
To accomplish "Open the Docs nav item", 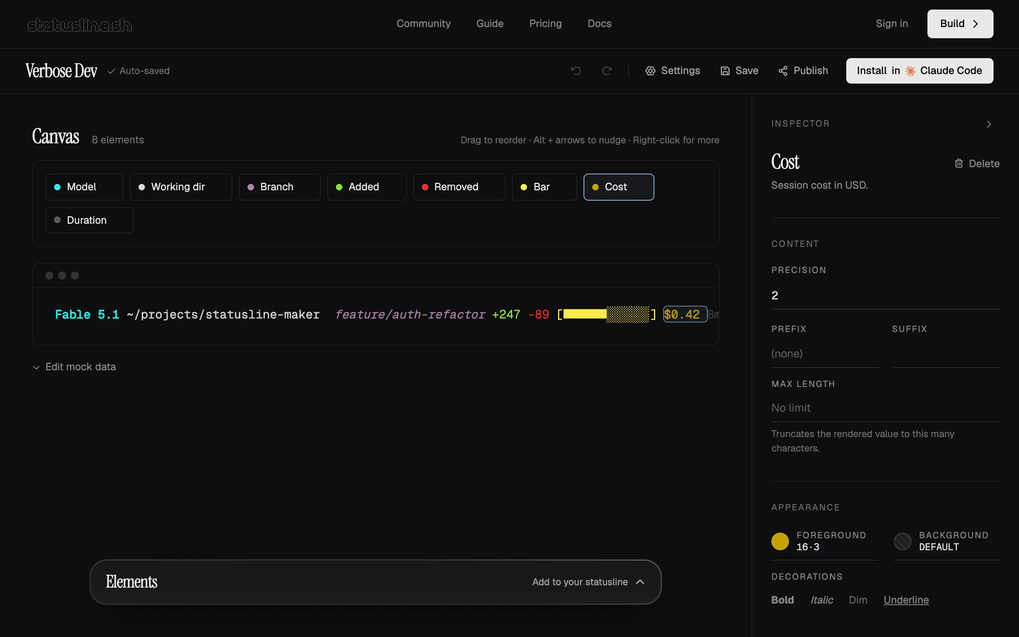I will 599,23.
